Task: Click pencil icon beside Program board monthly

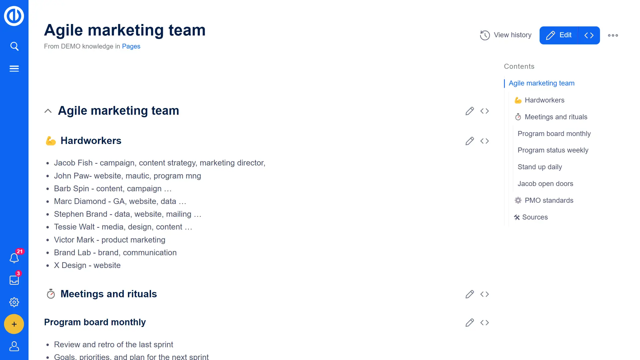Action: (469, 322)
